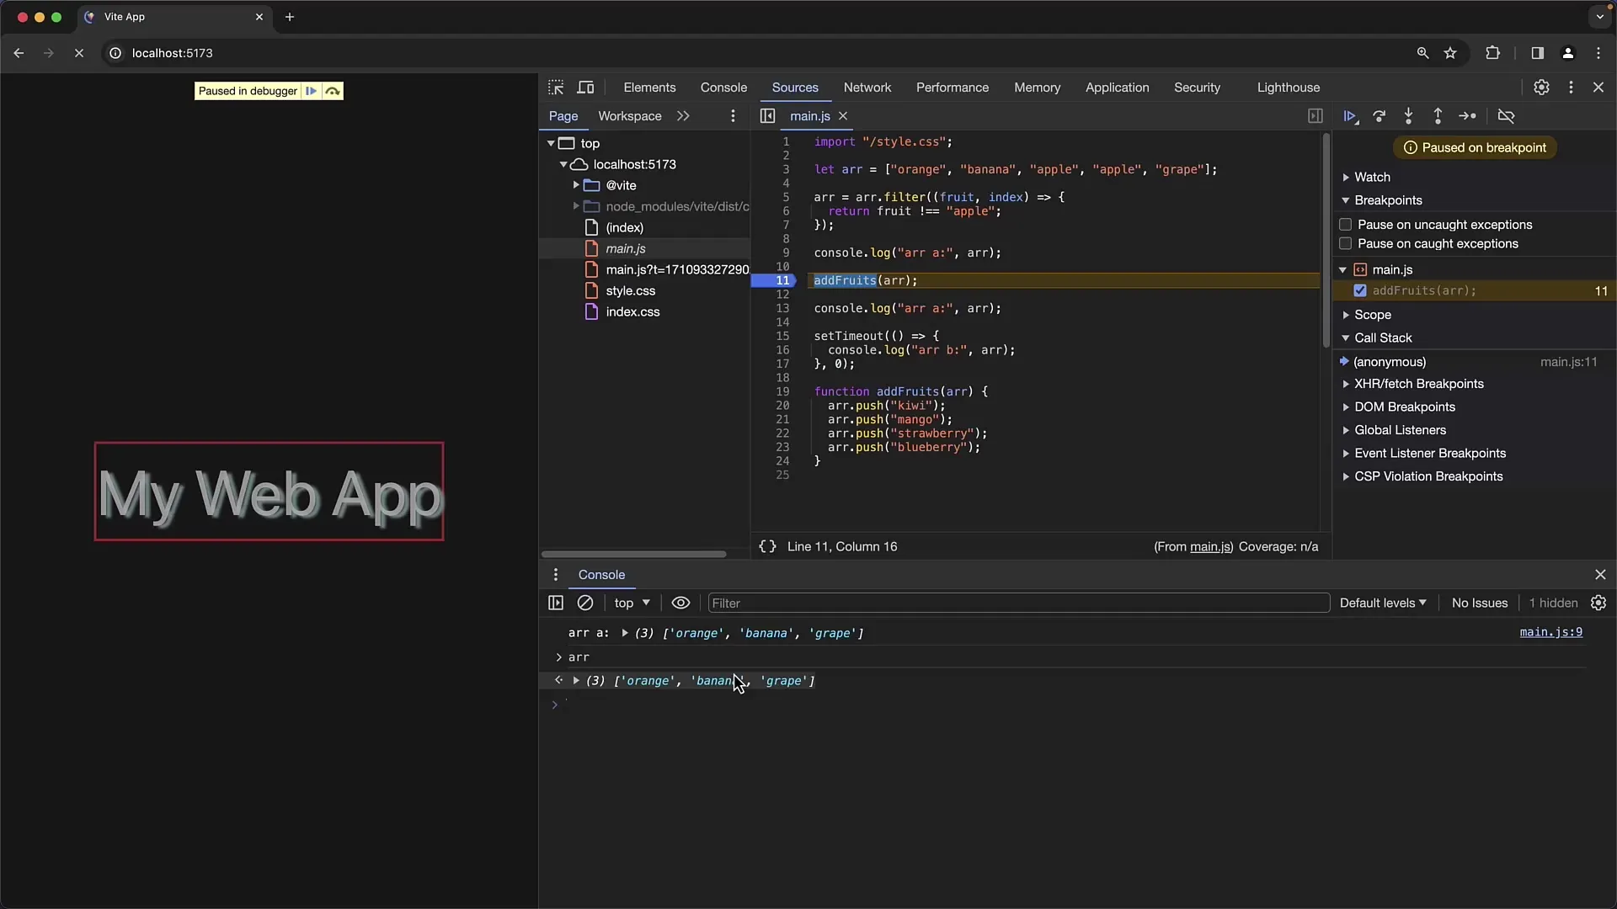Switch to the Elements tab
The image size is (1617, 909).
point(649,88)
